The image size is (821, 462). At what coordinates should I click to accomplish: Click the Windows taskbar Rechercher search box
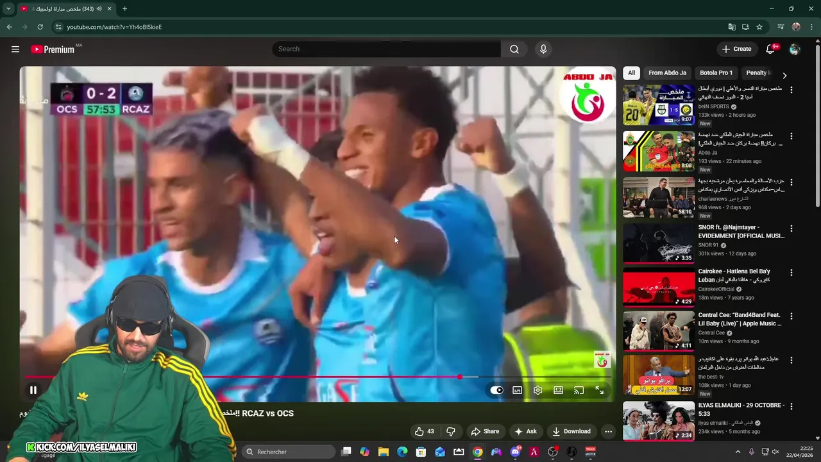pyautogui.click(x=289, y=452)
